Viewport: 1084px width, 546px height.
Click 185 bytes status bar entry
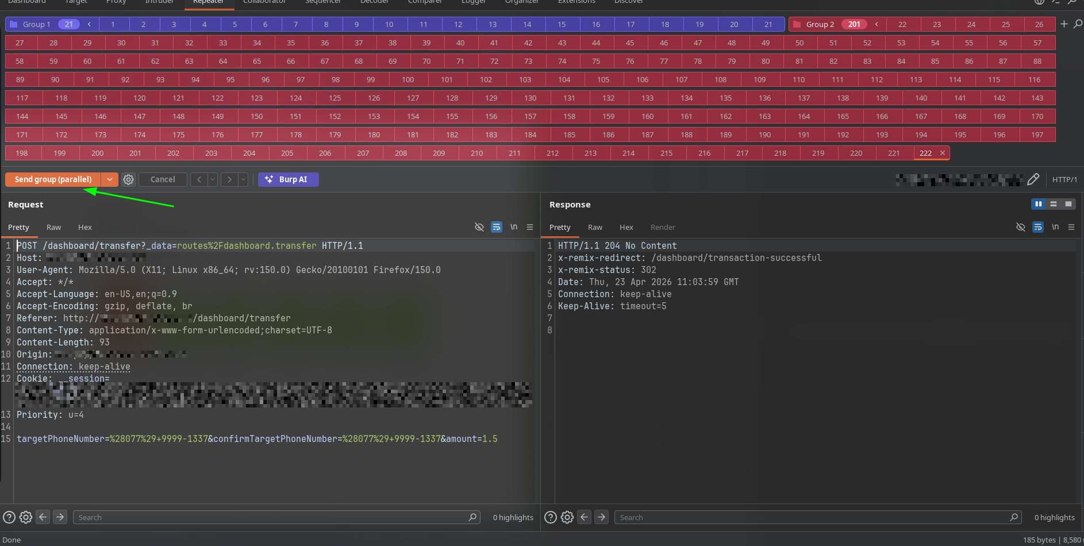tap(1039, 540)
